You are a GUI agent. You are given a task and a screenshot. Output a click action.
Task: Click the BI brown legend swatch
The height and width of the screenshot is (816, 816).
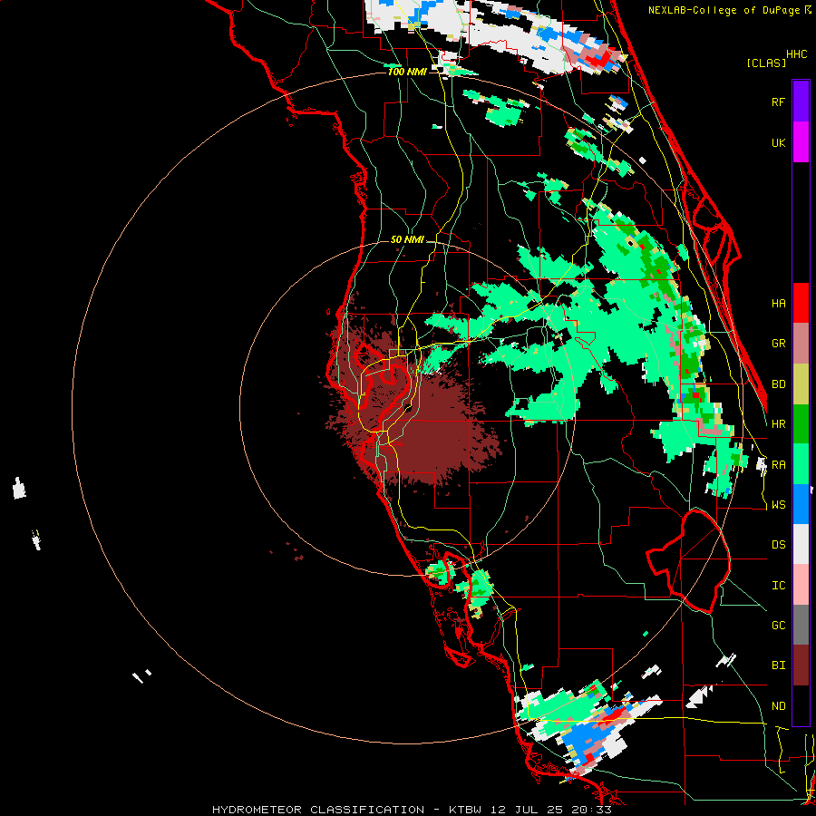[801, 665]
